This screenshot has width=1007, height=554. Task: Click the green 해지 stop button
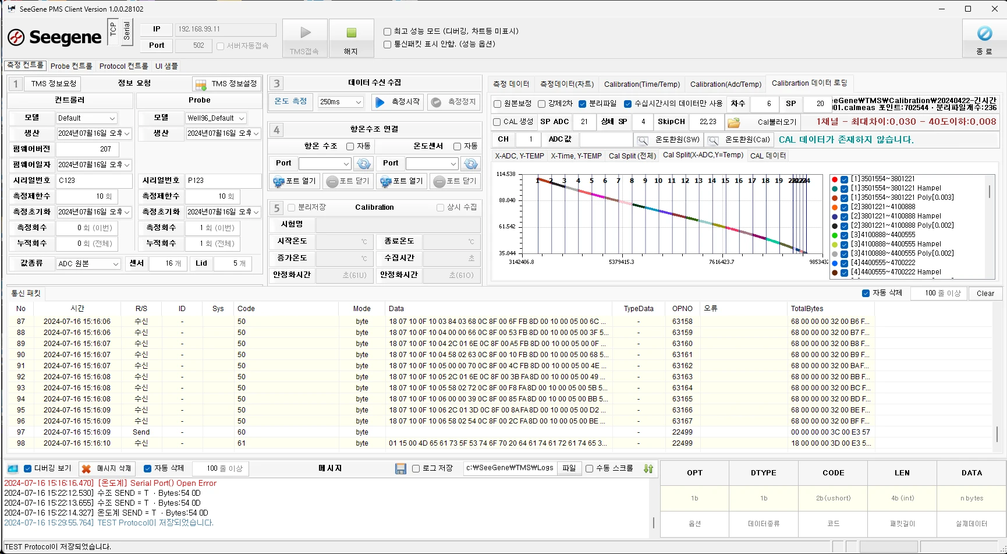point(351,38)
